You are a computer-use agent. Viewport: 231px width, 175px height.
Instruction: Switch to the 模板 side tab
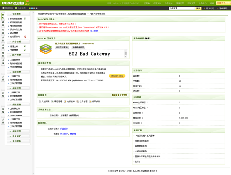(3, 54)
